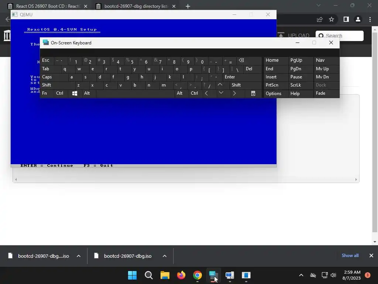Click the archive Upload icon
The height and width of the screenshot is (284, 378).
(281, 35)
